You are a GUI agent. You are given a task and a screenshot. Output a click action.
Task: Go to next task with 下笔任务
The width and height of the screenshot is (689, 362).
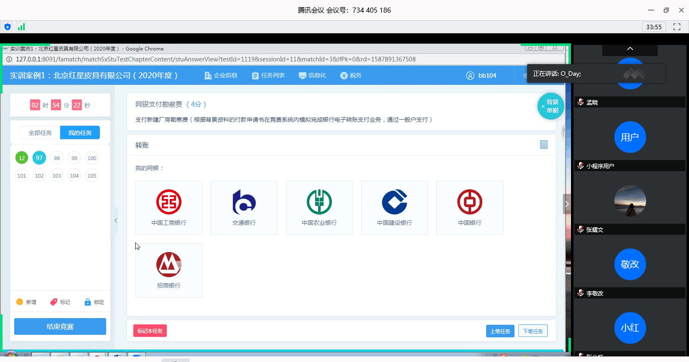533,331
